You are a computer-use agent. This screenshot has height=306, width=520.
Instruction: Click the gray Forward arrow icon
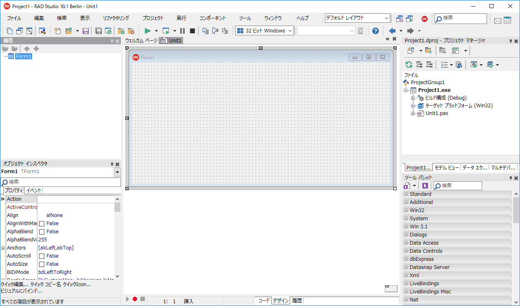411,31
